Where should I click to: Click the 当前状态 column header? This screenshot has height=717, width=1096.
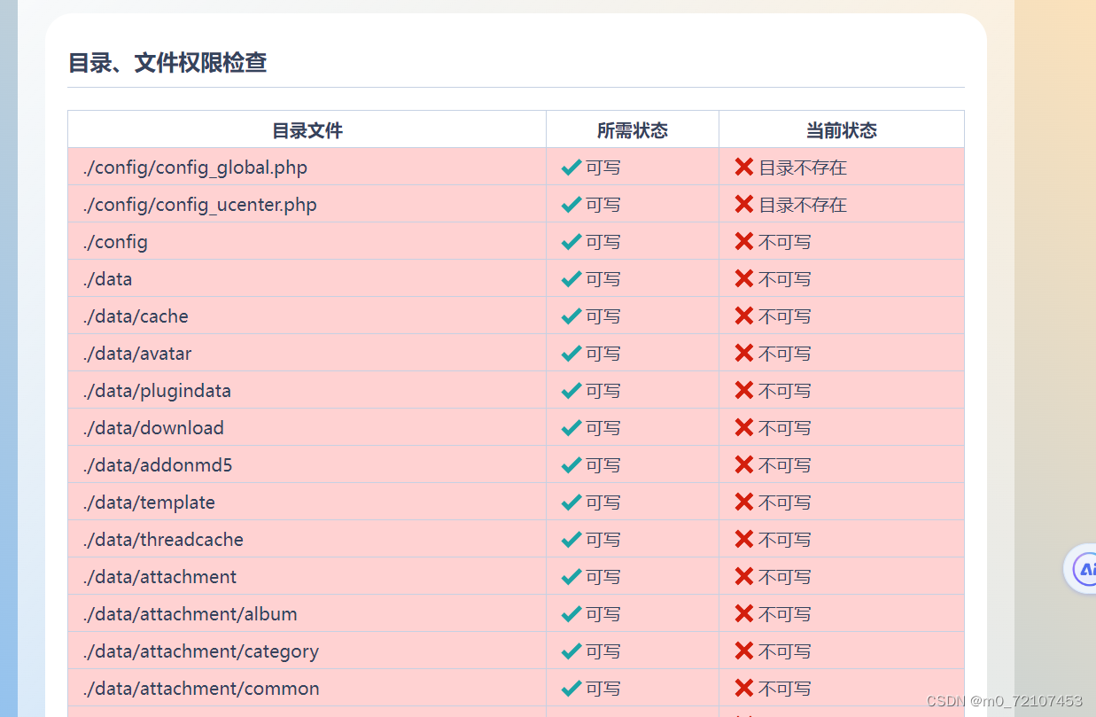[842, 130]
